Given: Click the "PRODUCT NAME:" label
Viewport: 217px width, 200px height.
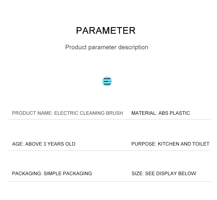Looking at the screenshot, I should (x=32, y=113).
